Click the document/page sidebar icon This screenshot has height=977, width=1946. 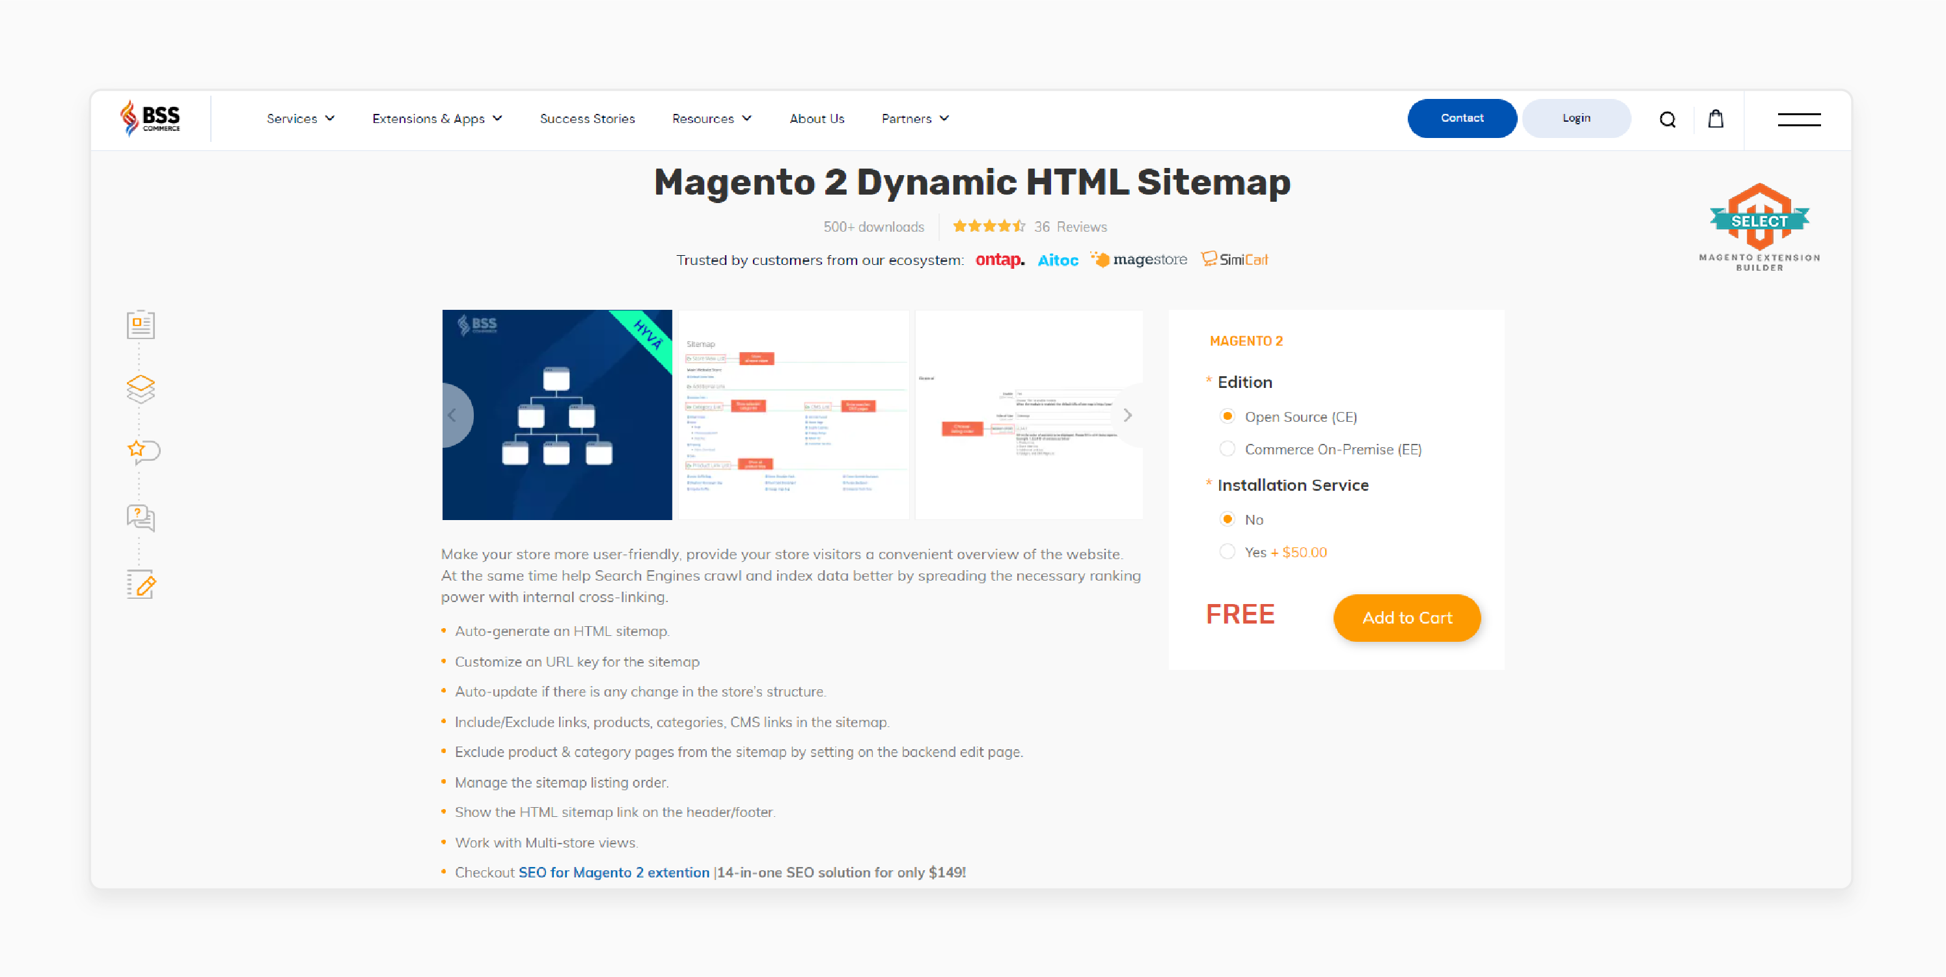click(142, 325)
